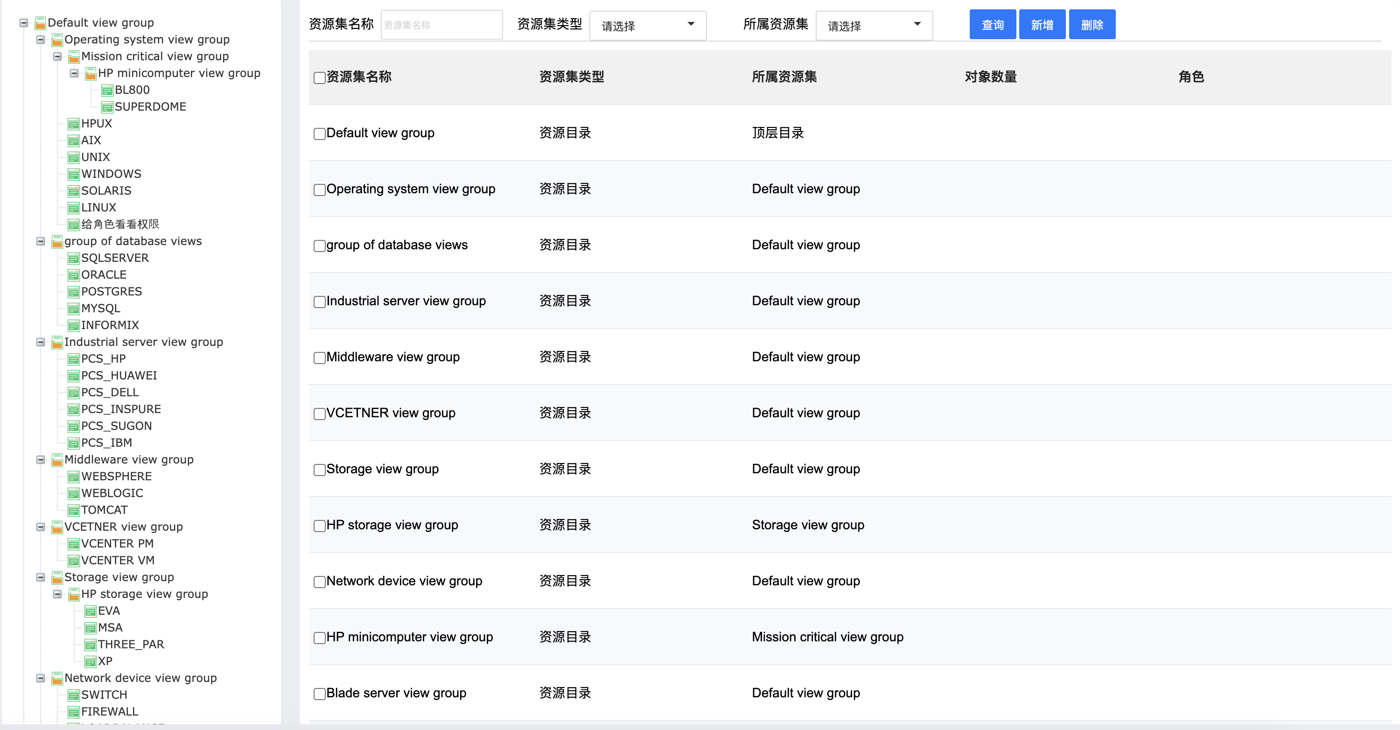The width and height of the screenshot is (1400, 730).
Task: Collapse the Default view group tree node
Action: tap(23, 23)
